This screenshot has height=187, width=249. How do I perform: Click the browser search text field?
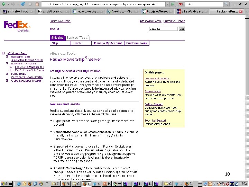tap(204, 4)
